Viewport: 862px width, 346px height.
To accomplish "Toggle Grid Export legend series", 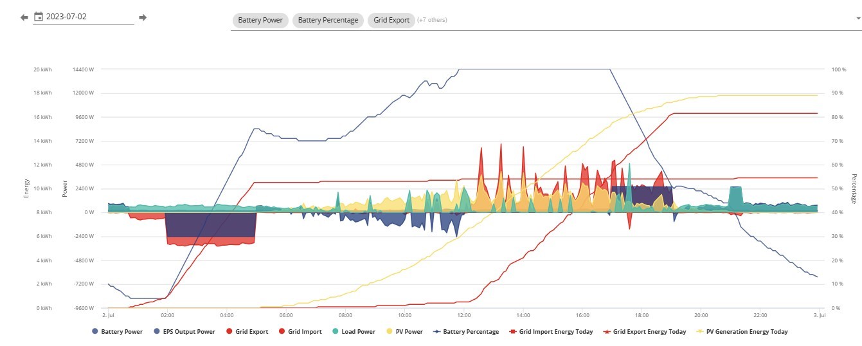I will click(x=247, y=332).
